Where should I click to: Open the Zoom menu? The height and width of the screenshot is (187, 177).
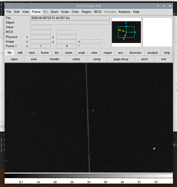click(55, 12)
